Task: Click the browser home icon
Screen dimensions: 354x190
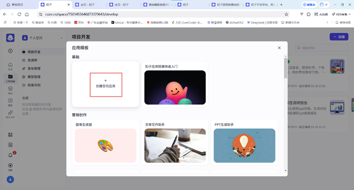Action: tap(27, 14)
